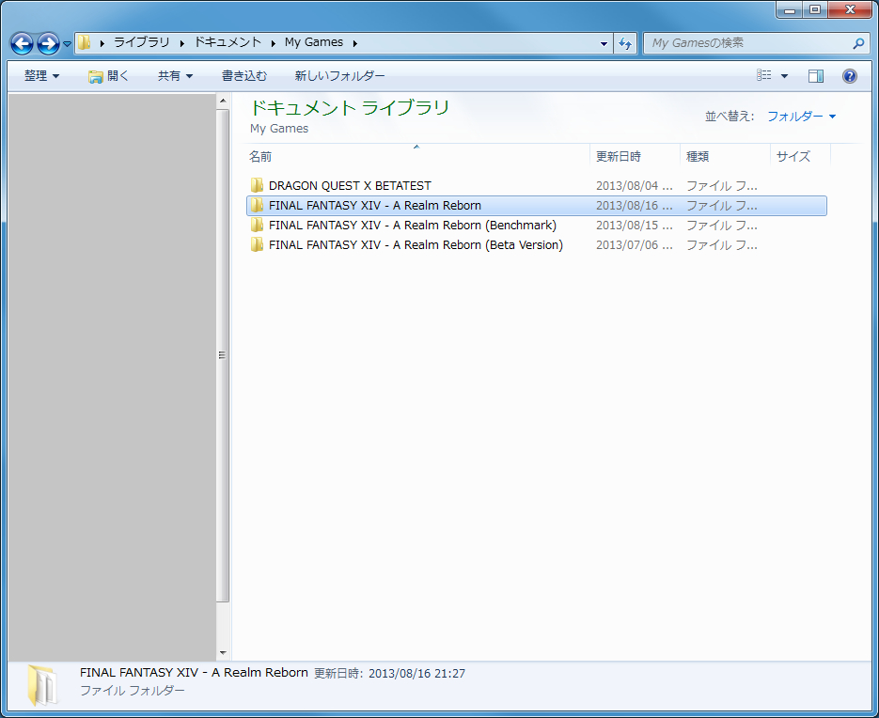This screenshot has height=718, width=879.
Task: Sort by the サイズ column header
Action: [801, 156]
